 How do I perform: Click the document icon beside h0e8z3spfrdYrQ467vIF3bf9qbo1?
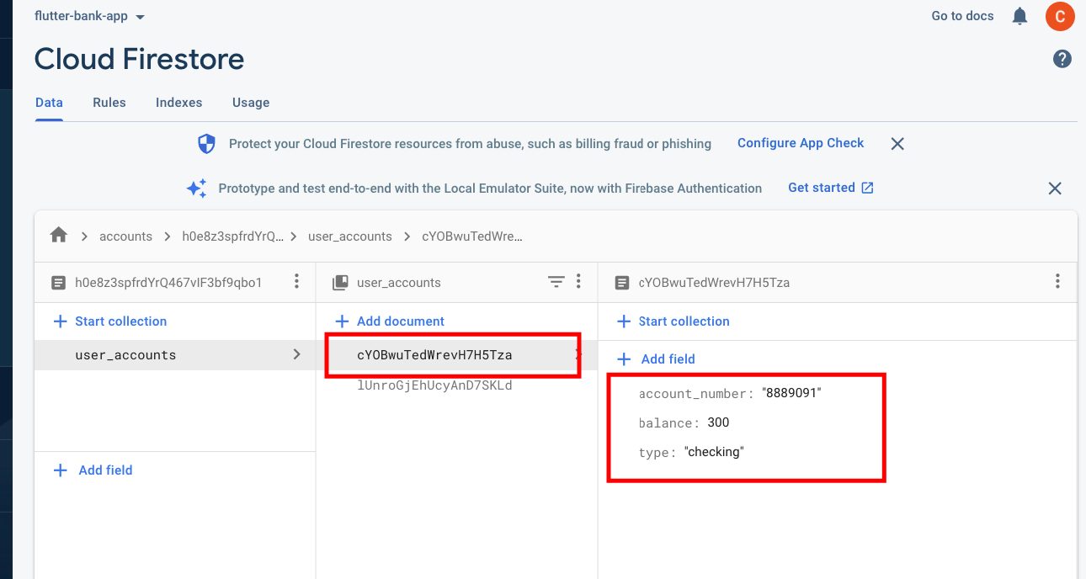(58, 283)
